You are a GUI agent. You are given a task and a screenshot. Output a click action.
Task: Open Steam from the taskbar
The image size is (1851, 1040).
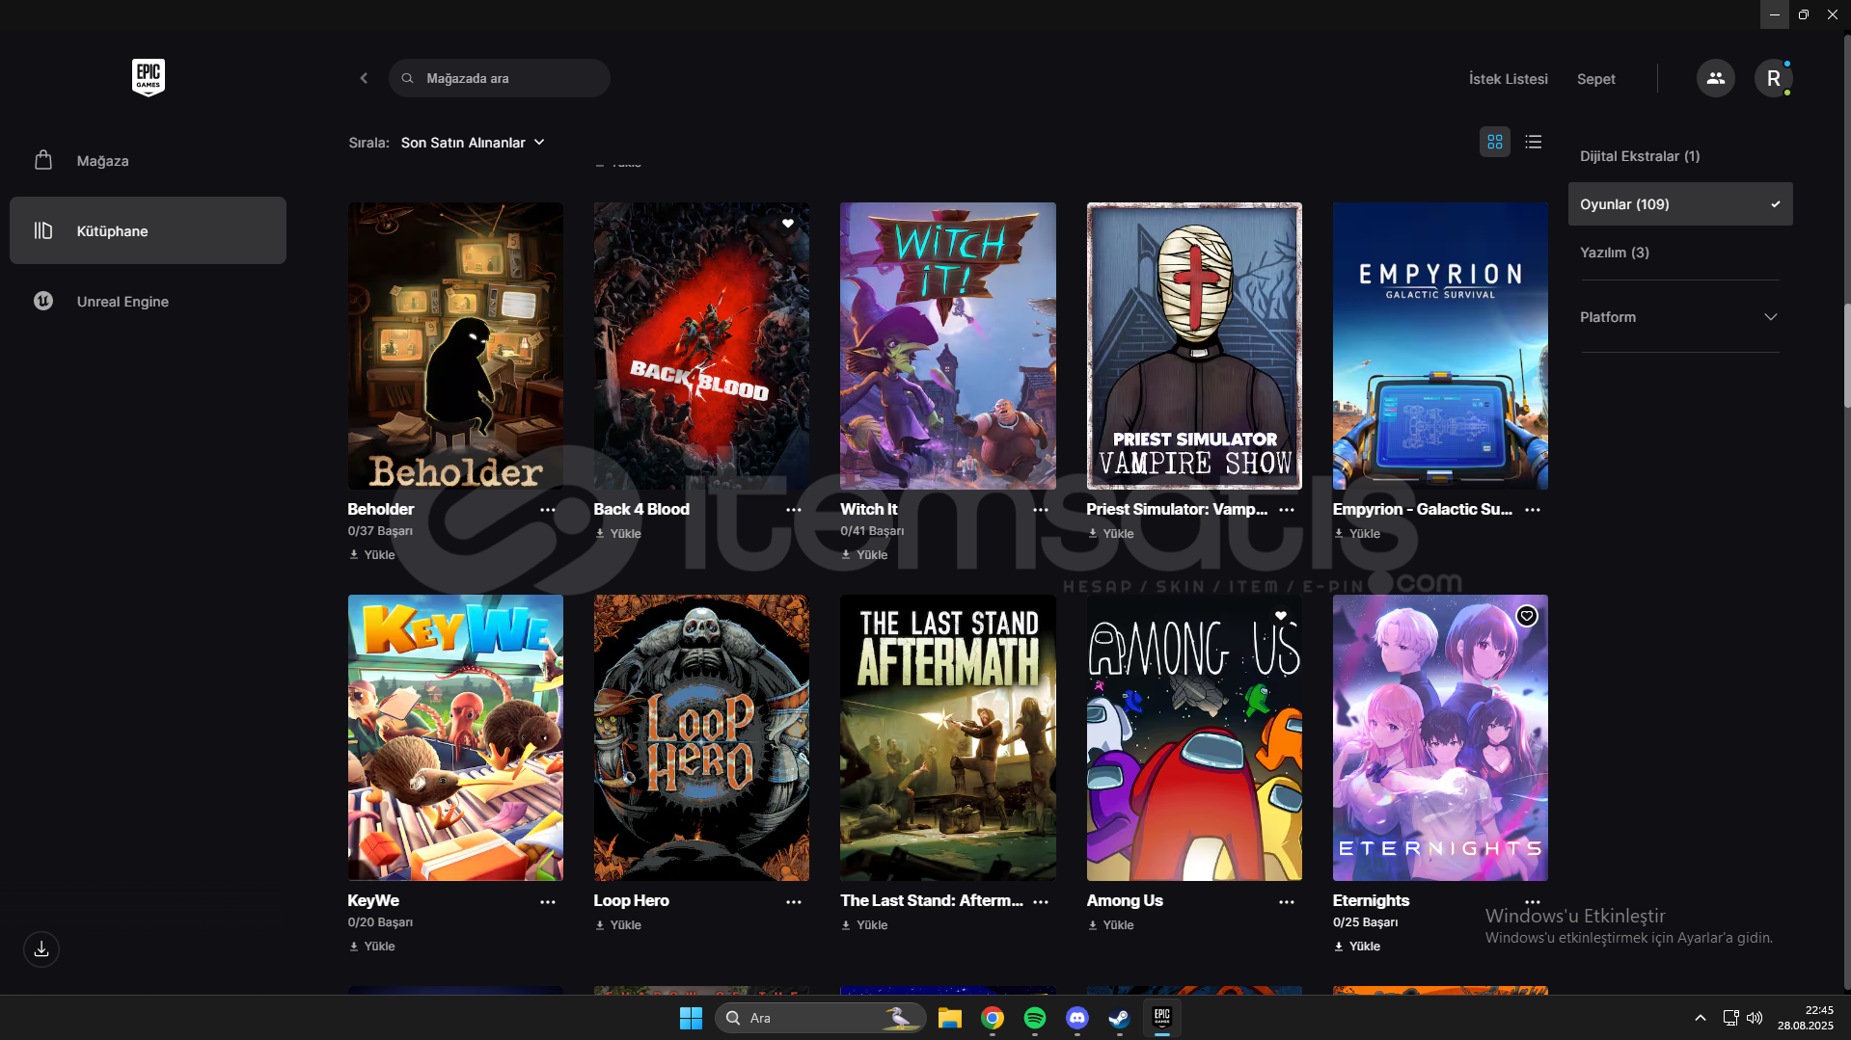click(1119, 1018)
